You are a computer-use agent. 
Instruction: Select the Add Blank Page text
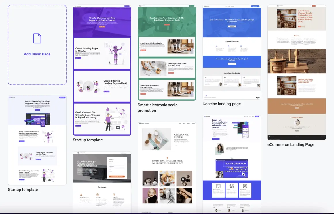pyautogui.click(x=37, y=54)
